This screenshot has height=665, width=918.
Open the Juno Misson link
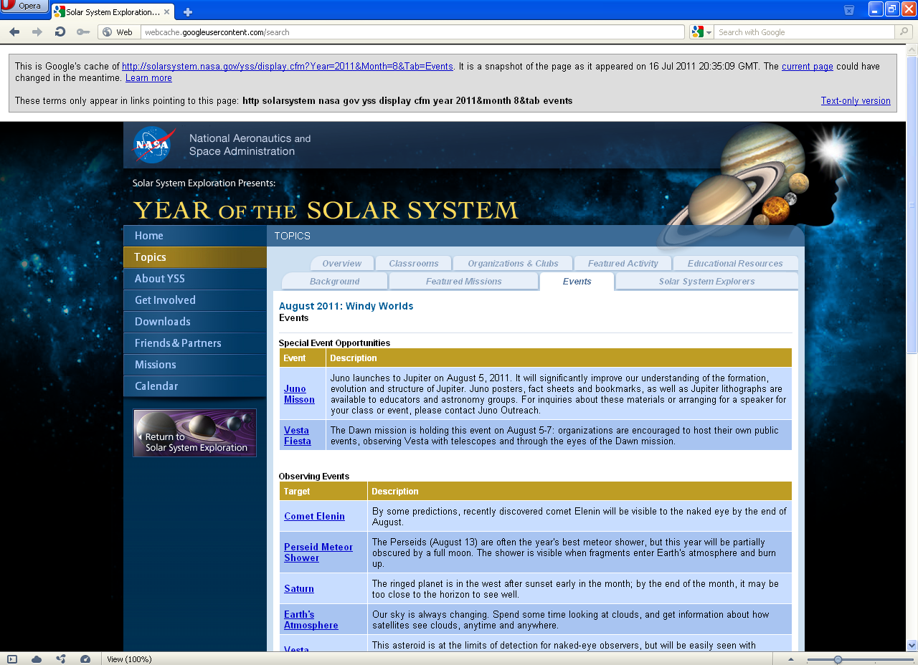pyautogui.click(x=299, y=394)
